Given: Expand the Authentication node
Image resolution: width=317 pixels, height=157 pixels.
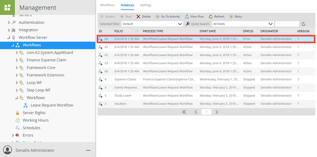Looking at the screenshot, I should click(x=9, y=23).
